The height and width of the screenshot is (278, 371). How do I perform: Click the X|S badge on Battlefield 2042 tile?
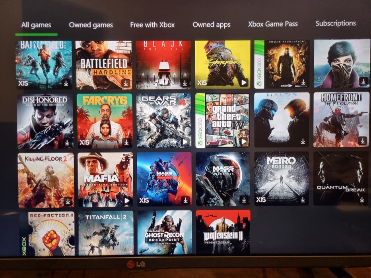click(x=23, y=83)
